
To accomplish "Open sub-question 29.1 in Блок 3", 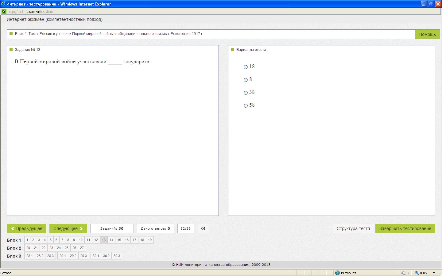I will click(63, 256).
